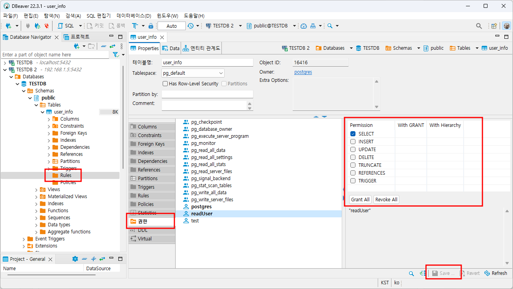The image size is (513, 289).
Task: Click the red Disconnect icon in the main toolbar
Action: coord(47,26)
